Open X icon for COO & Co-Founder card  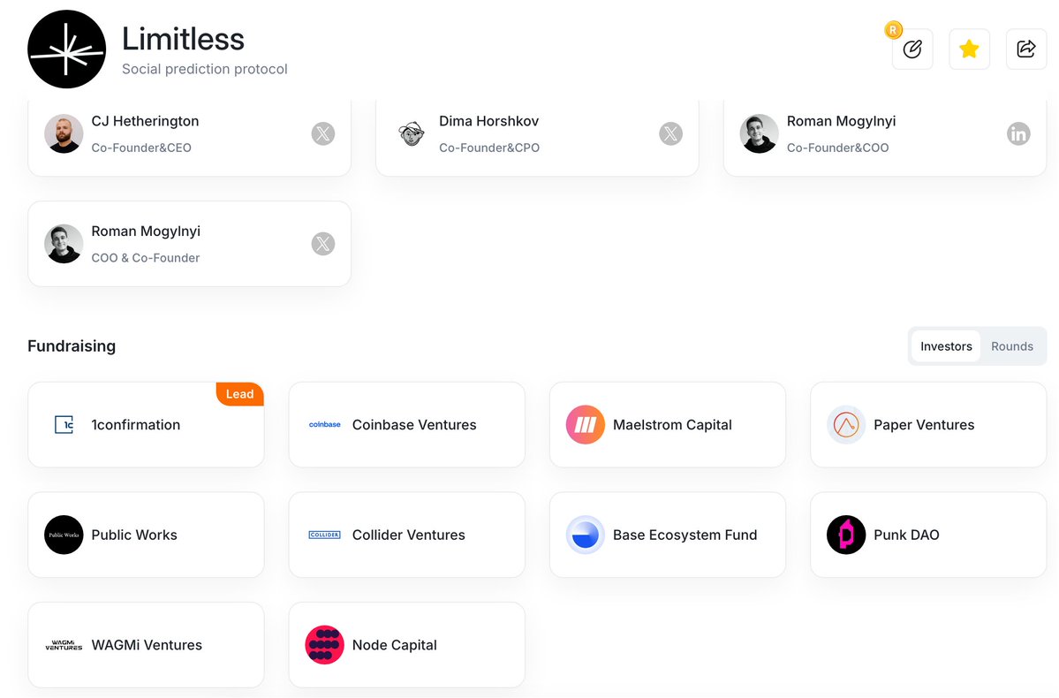point(323,244)
